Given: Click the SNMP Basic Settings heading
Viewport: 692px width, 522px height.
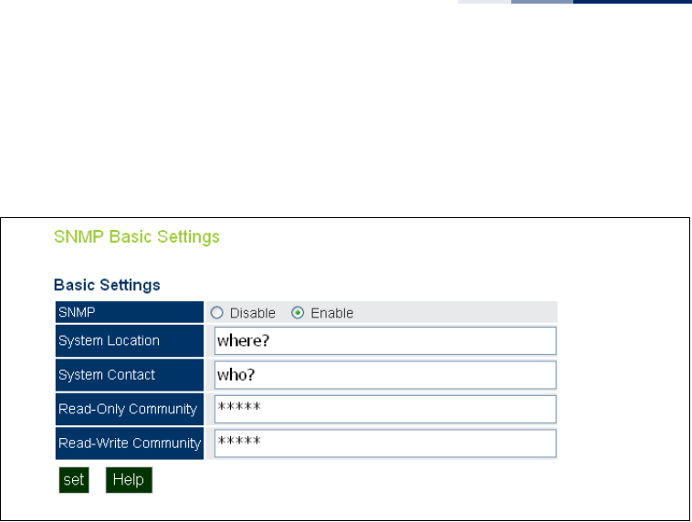Looking at the screenshot, I should (x=137, y=237).
